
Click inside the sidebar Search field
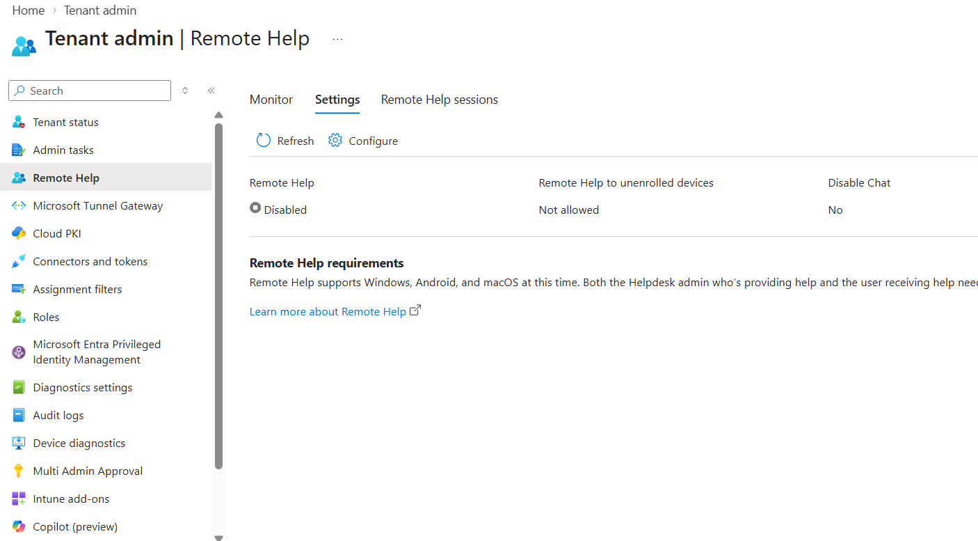[x=90, y=91]
